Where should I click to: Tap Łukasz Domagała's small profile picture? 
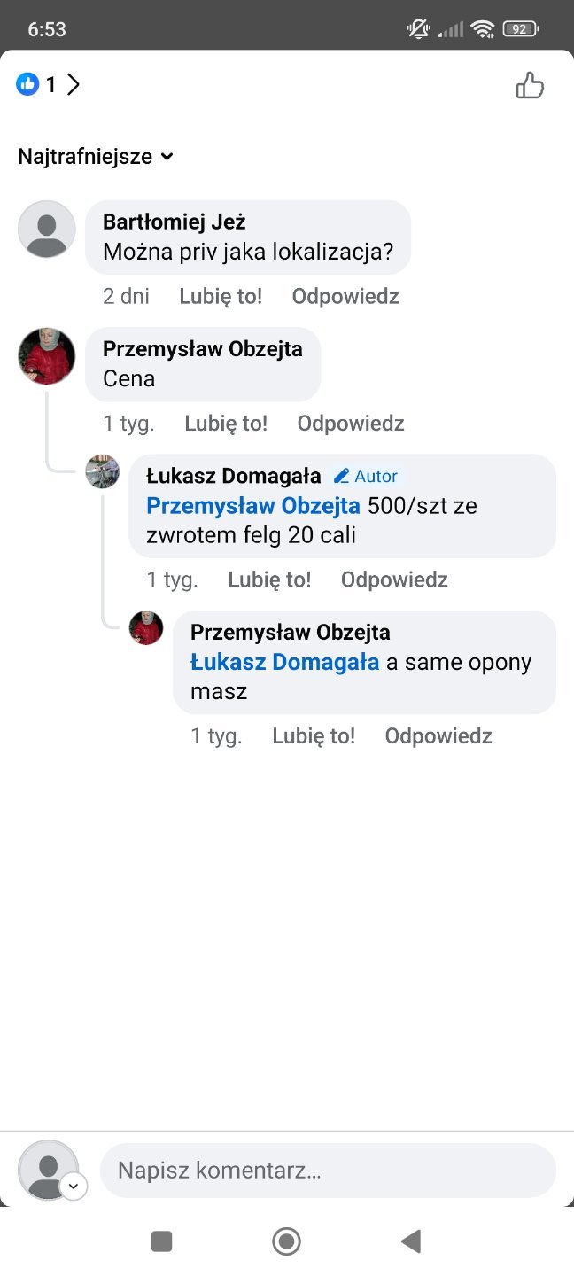coord(103,471)
